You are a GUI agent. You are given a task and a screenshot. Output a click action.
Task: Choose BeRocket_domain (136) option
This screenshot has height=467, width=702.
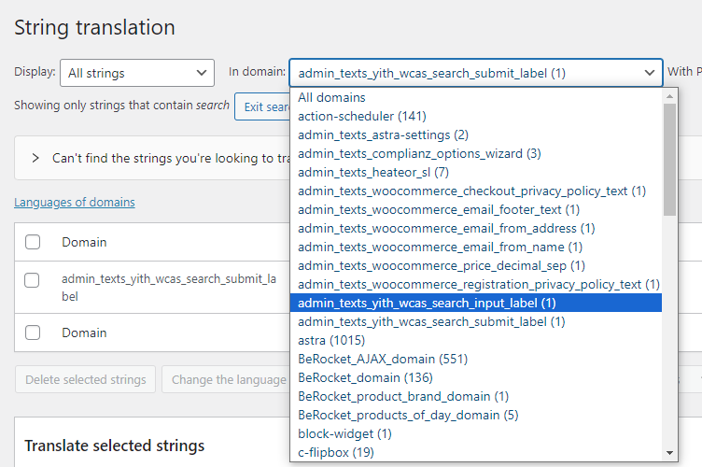click(x=475, y=378)
